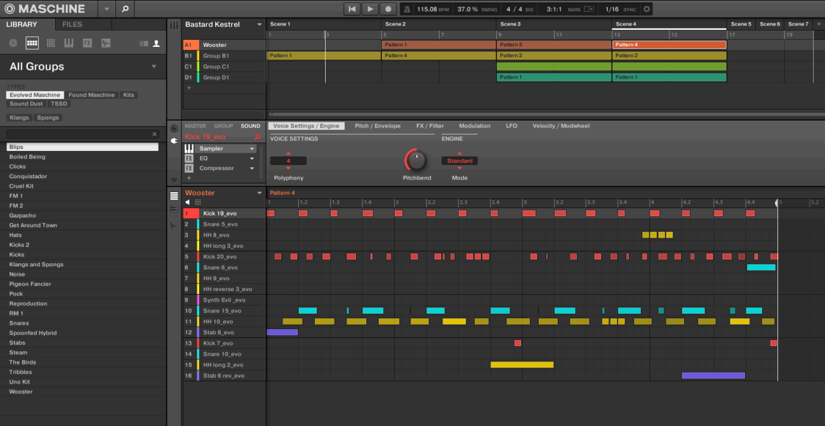The width and height of the screenshot is (825, 426).
Task: Open the Maschine main menu dropdown arrow
Action: coord(107,9)
